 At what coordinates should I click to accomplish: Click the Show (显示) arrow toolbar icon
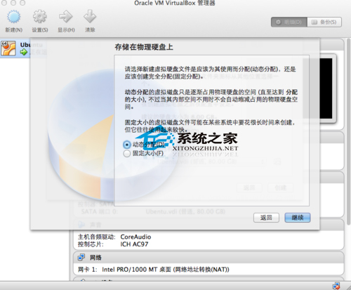66,17
